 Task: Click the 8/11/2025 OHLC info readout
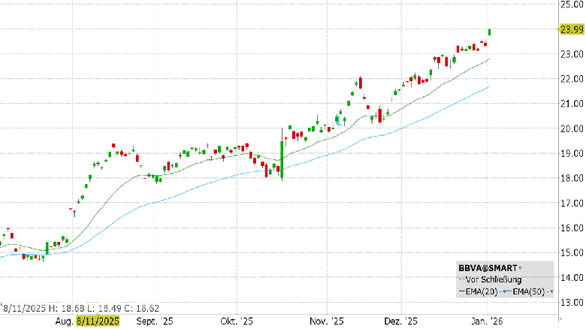80,309
